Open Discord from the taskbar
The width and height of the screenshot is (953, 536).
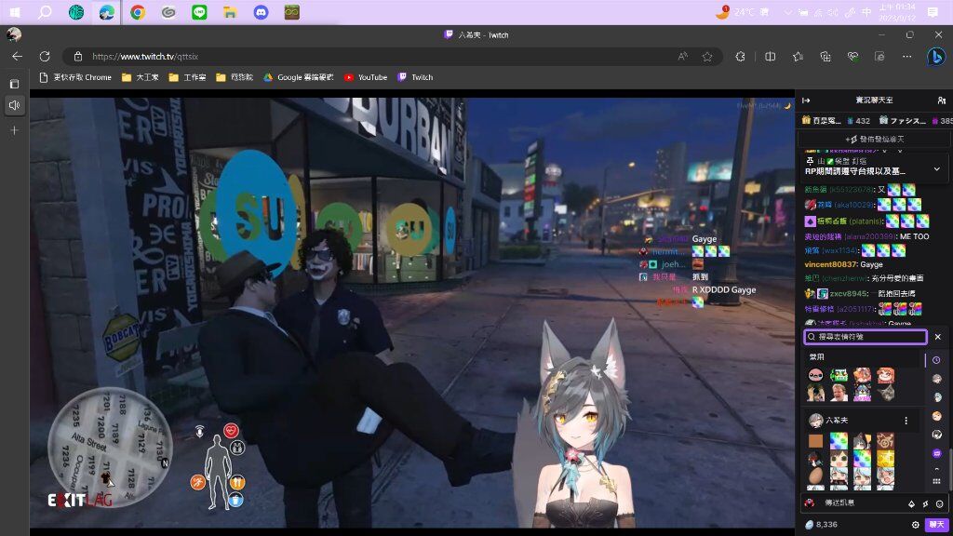coord(261,12)
